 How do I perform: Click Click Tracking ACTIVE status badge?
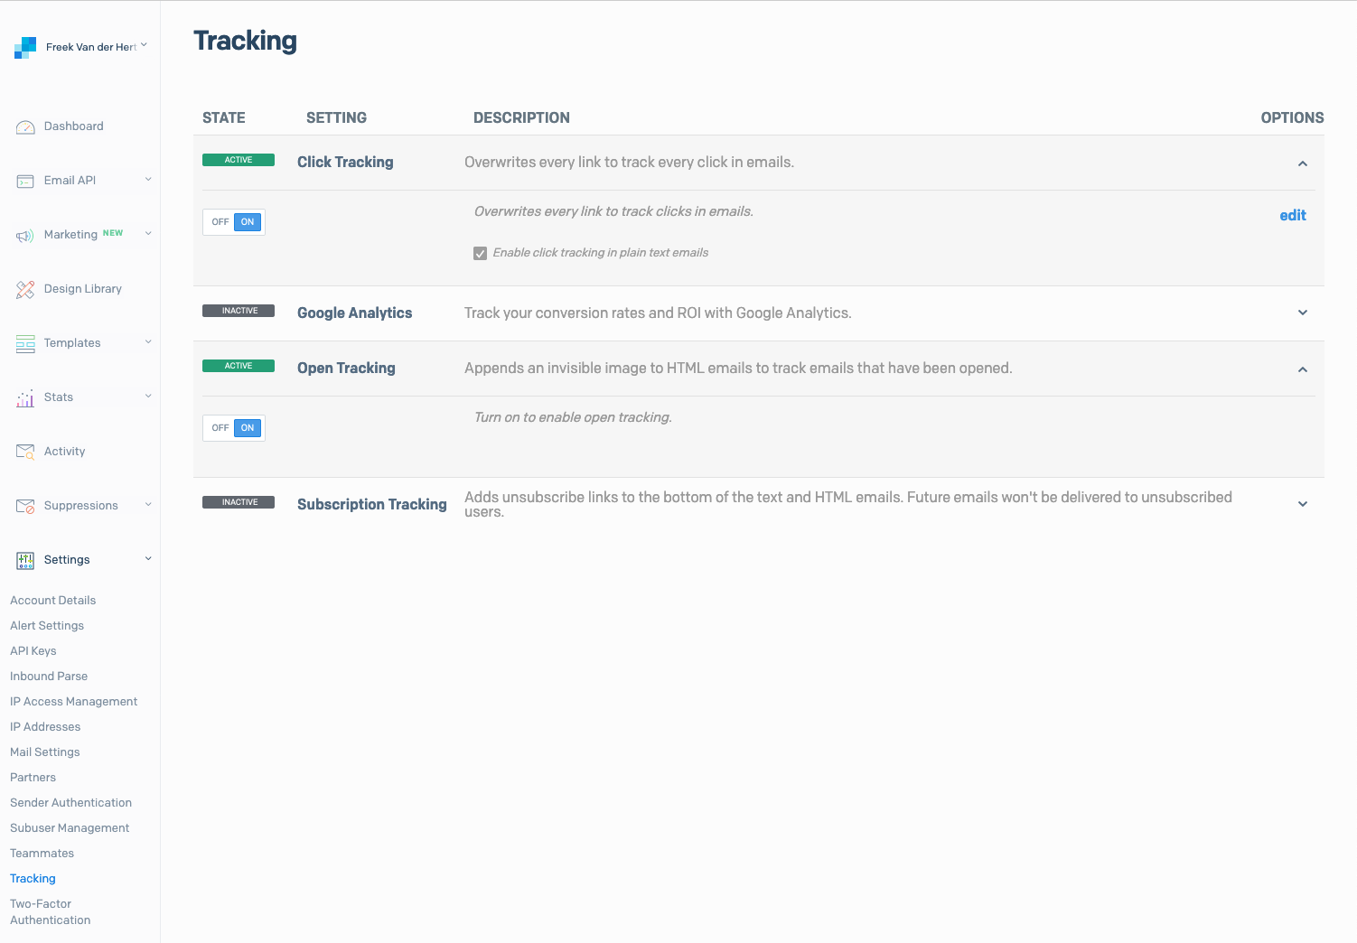tap(239, 160)
